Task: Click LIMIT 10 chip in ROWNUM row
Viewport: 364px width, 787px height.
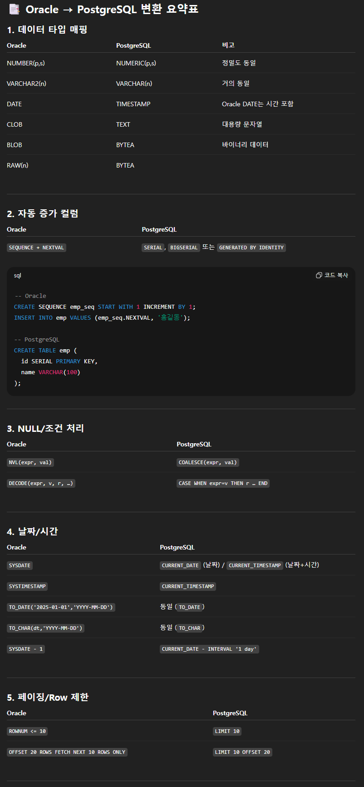Action: 227,731
